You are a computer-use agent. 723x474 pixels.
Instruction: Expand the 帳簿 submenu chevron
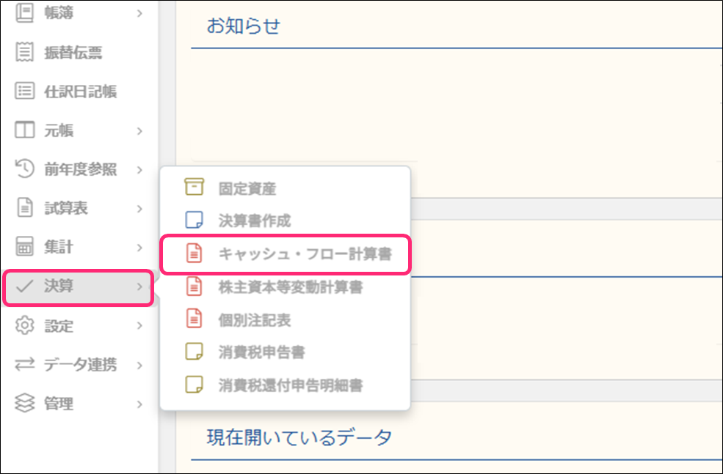coord(139,13)
